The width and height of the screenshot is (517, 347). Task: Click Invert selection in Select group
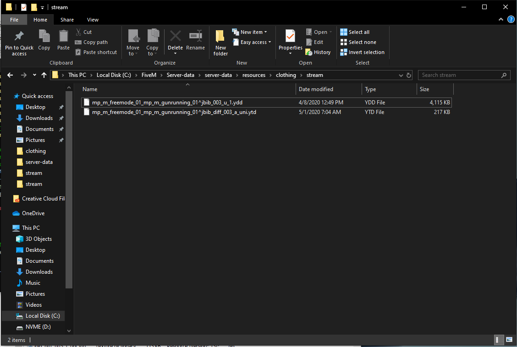coord(362,52)
